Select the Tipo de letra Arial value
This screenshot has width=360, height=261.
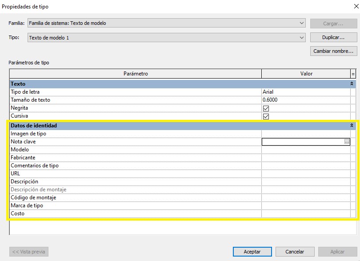(x=306, y=92)
